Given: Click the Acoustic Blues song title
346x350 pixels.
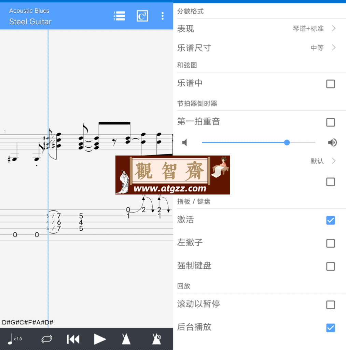Looking at the screenshot, I should coord(29,11).
